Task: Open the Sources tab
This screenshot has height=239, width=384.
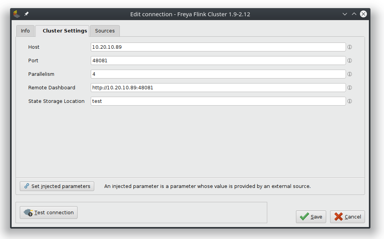Action: coord(105,31)
